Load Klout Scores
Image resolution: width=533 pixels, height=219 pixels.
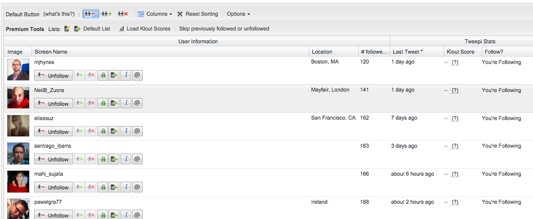coord(145,29)
